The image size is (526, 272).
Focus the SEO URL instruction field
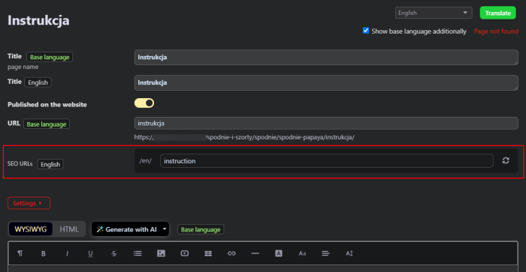327,161
